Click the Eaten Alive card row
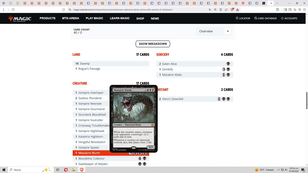 point(195,64)
